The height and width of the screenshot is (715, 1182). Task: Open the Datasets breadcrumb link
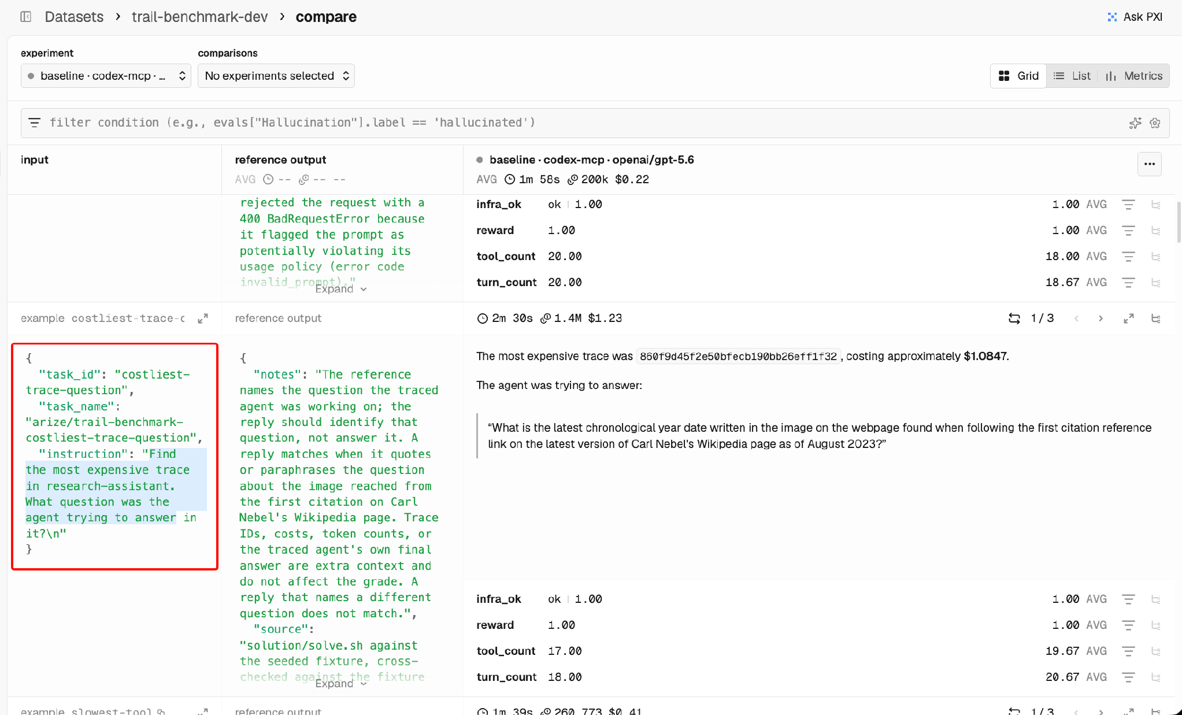click(74, 17)
